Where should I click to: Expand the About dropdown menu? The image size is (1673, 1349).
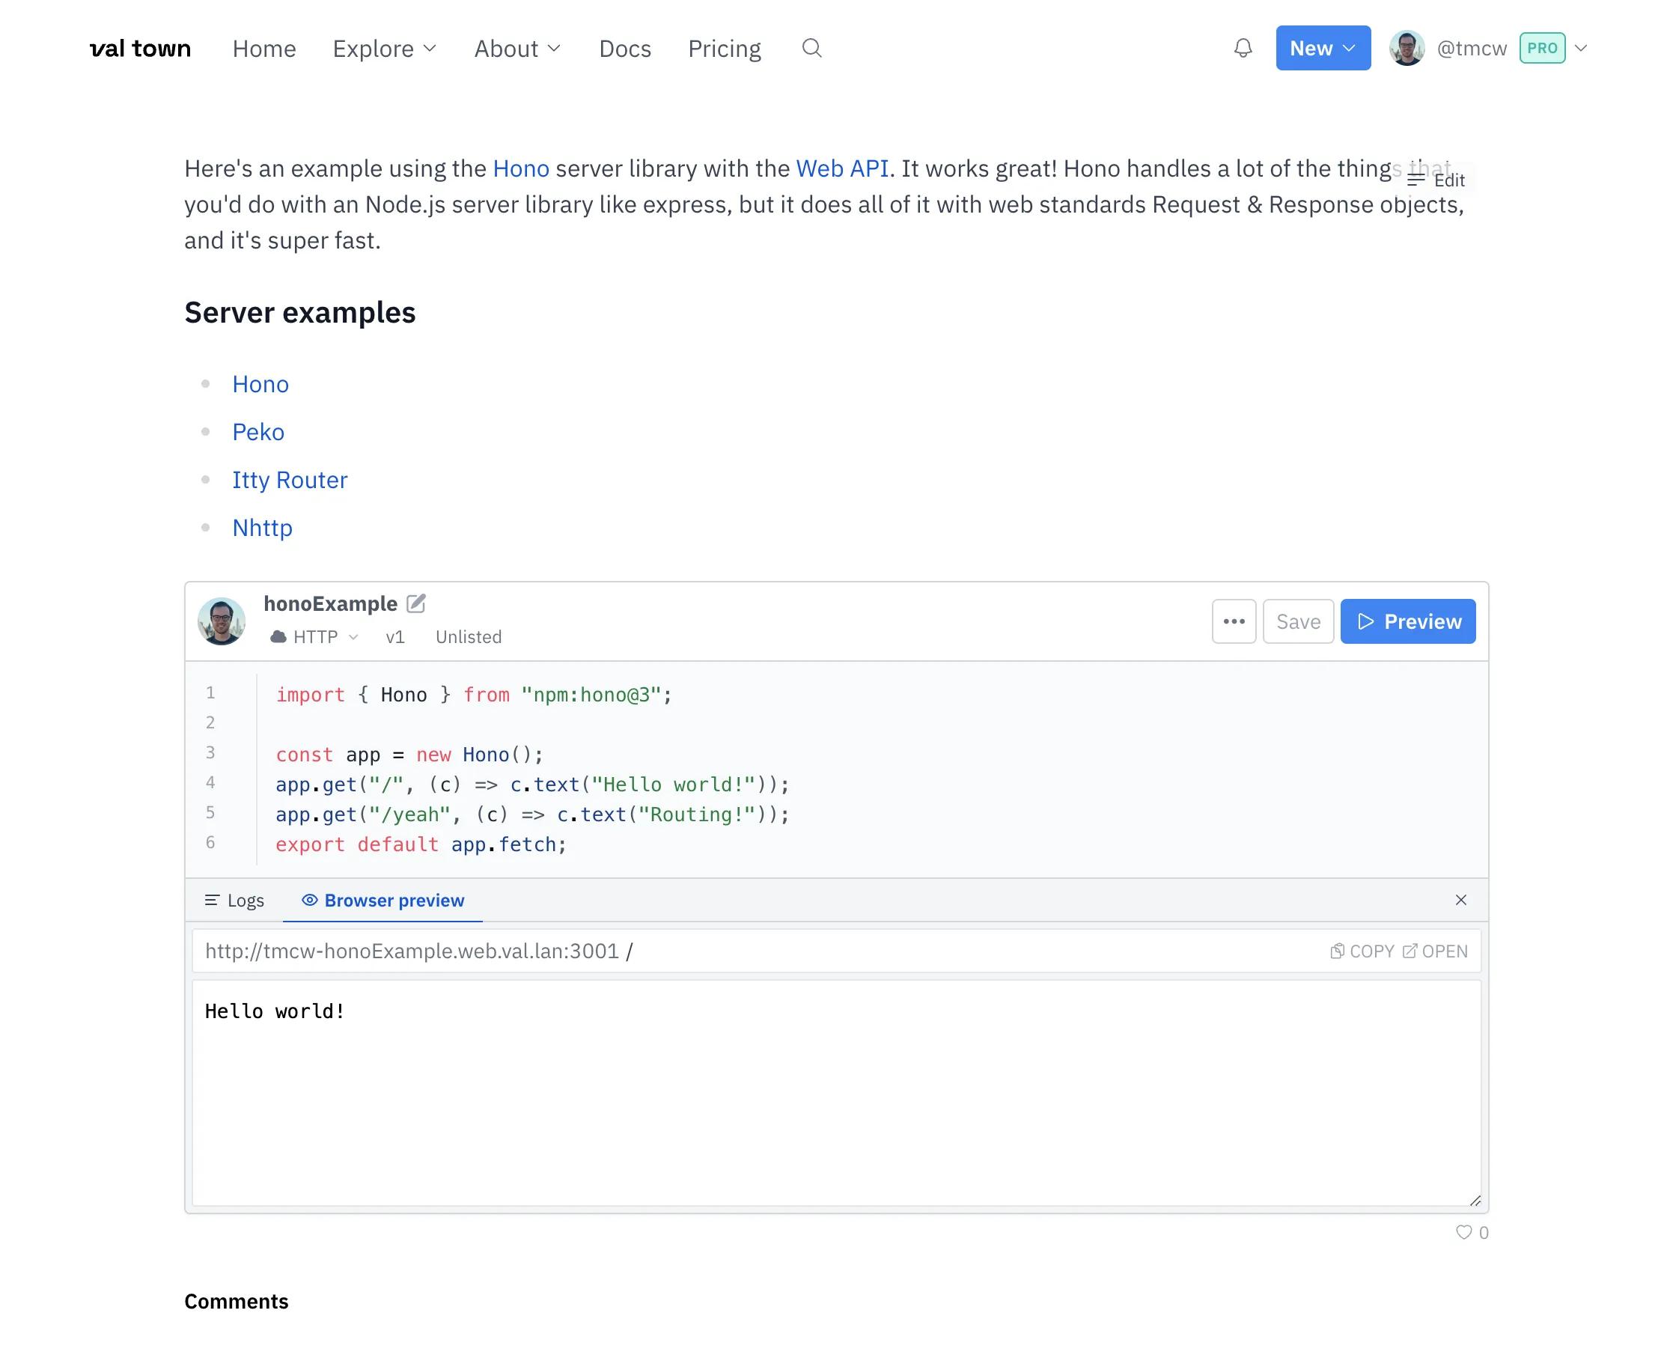coord(517,48)
